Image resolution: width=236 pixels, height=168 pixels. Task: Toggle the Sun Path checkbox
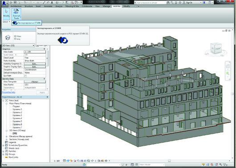click(x=25, y=76)
